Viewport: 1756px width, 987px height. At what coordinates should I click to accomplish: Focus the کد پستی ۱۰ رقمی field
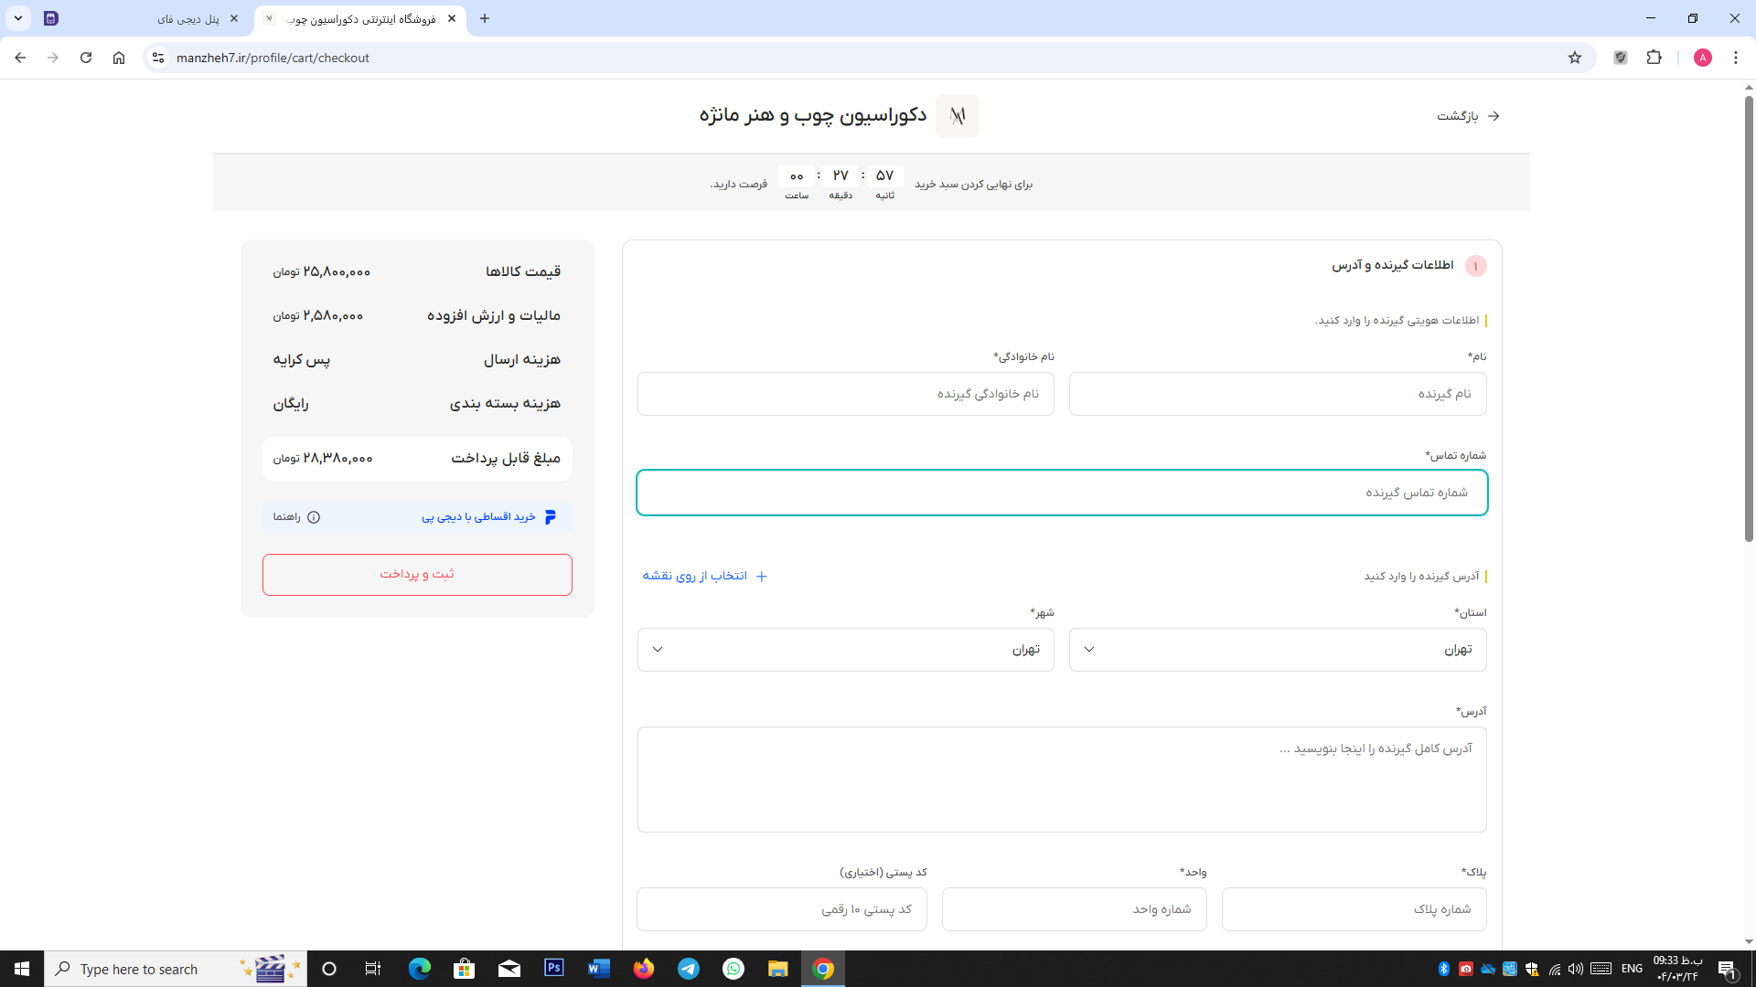pos(782,909)
